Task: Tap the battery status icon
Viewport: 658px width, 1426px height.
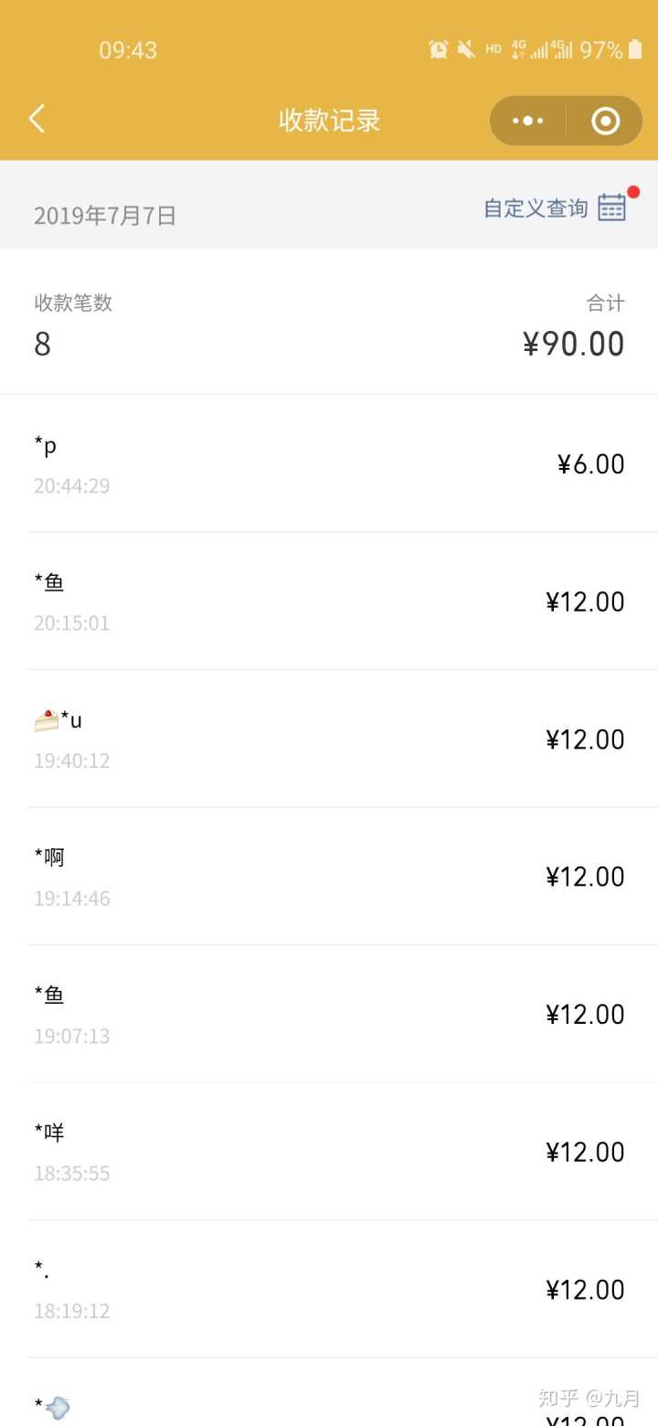Action: pyautogui.click(x=635, y=49)
